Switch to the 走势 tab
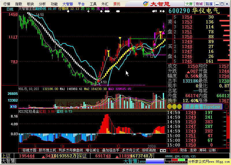This screenshot has height=165, width=231. point(193,150)
